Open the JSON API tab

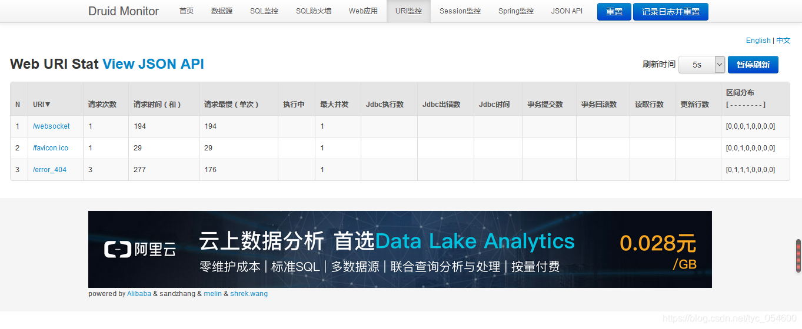(567, 11)
